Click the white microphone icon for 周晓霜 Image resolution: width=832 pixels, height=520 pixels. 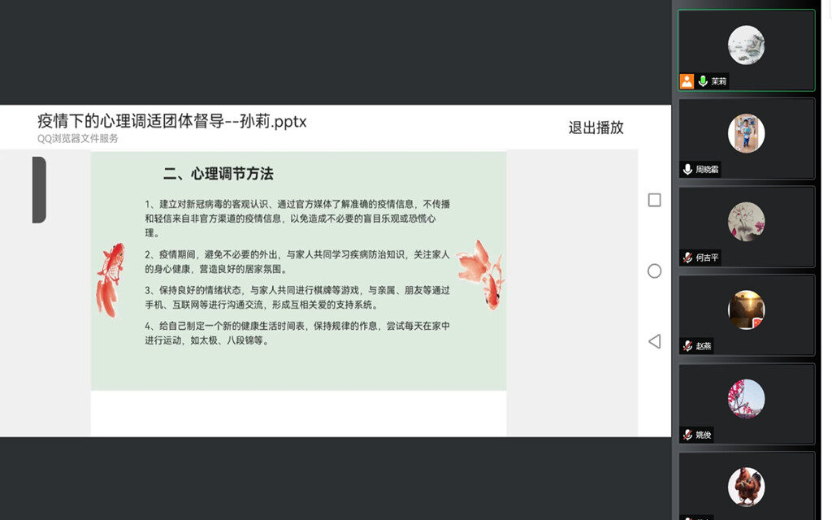(687, 170)
